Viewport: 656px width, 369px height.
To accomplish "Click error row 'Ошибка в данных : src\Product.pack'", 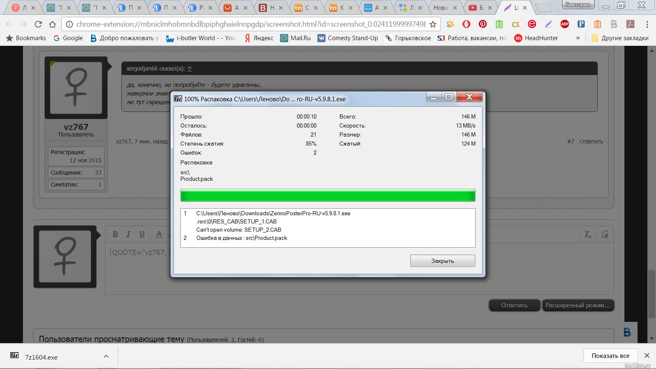I will (x=241, y=238).
